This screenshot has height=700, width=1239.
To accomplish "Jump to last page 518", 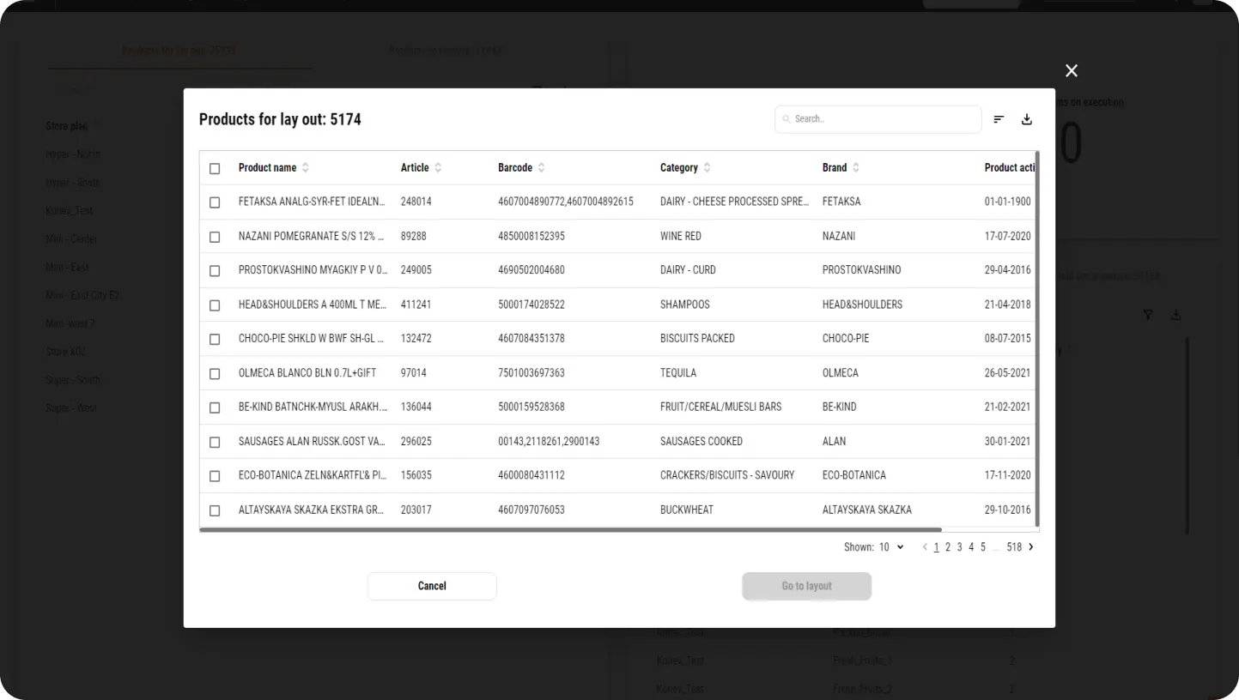I will (1014, 547).
